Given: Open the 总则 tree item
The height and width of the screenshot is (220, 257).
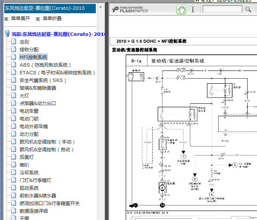Looking at the screenshot, I should (24, 42).
